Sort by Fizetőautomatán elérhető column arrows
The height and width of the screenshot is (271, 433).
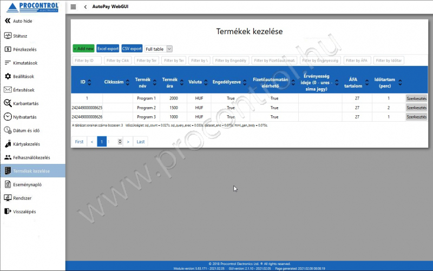pos(293,82)
